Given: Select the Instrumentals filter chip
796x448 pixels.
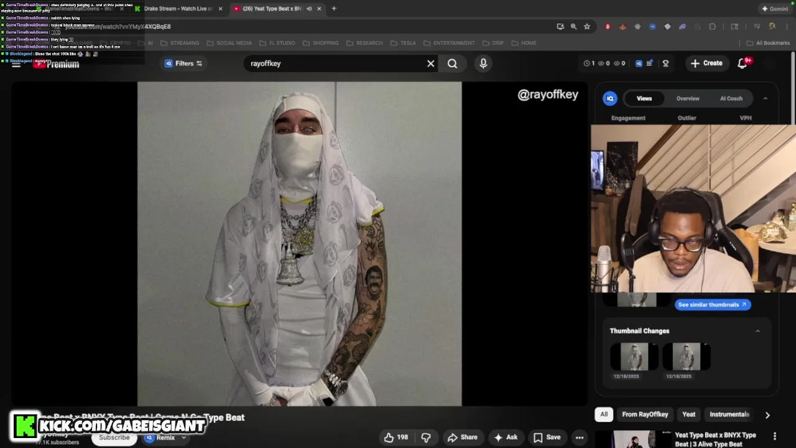Looking at the screenshot, I should 729,414.
